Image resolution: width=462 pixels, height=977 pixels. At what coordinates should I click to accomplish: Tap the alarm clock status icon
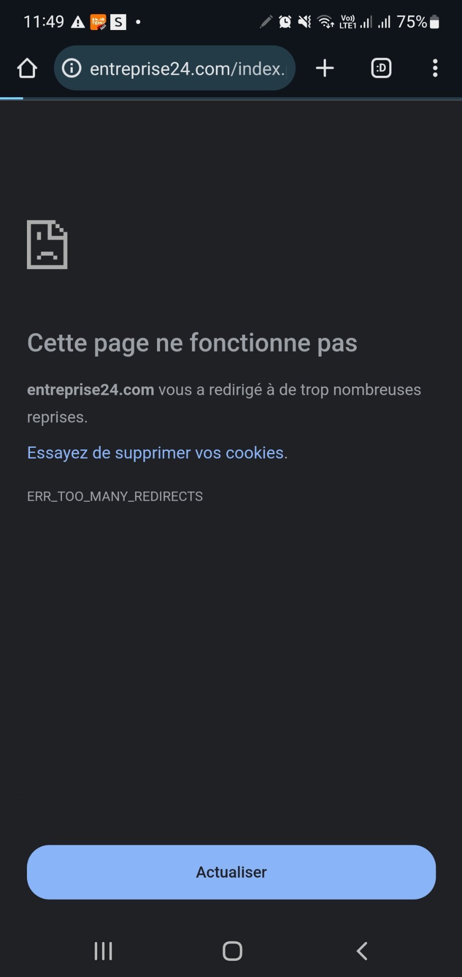coord(285,22)
